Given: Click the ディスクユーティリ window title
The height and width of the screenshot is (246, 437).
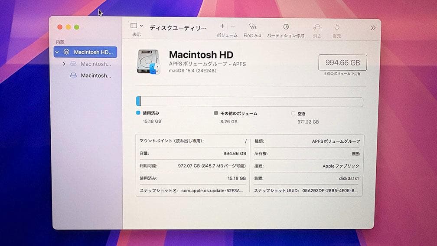Looking at the screenshot, I should [178, 28].
